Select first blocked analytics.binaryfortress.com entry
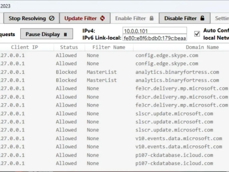 (x=177, y=72)
